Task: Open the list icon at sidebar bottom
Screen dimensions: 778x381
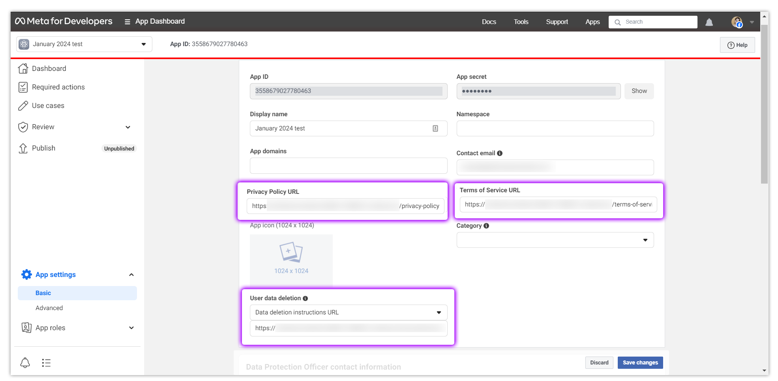Action: click(46, 363)
